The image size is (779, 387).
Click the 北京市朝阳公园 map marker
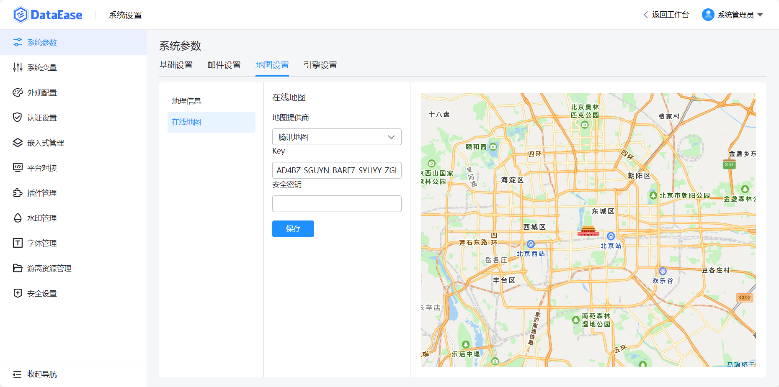[x=653, y=195]
